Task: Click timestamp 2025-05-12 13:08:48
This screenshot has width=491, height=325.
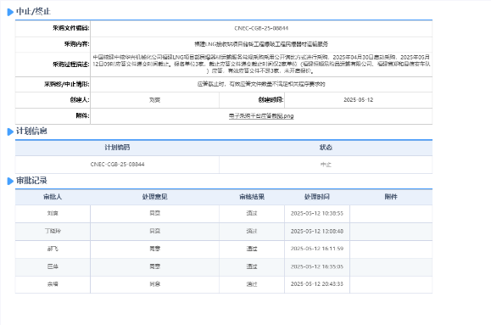Action: [x=317, y=232]
